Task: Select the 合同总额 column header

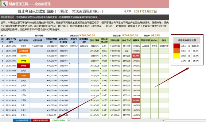Action: (37, 40)
